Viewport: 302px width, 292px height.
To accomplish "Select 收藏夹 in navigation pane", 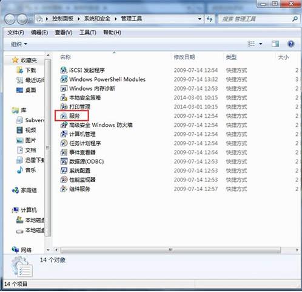I will tap(24, 60).
